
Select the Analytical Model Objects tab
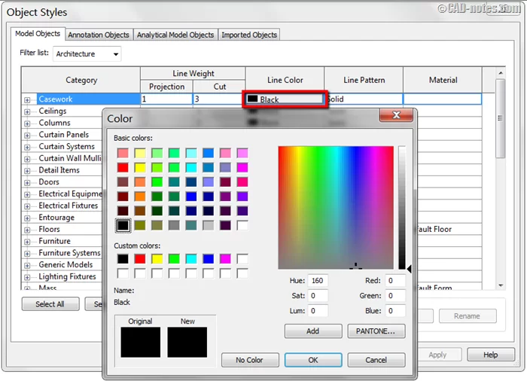pyautogui.click(x=175, y=35)
